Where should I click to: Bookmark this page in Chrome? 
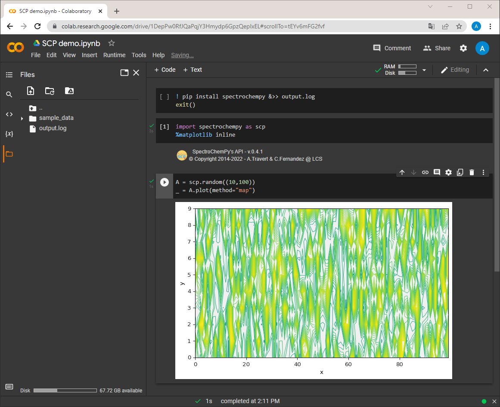click(x=459, y=26)
